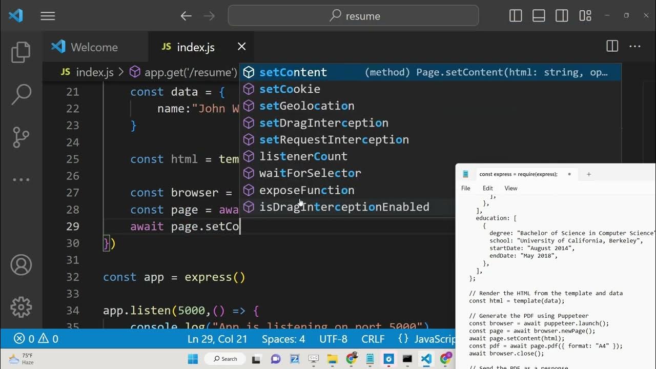This screenshot has width=656, height=369.
Task: Select the setContent suggestion
Action: [x=293, y=72]
